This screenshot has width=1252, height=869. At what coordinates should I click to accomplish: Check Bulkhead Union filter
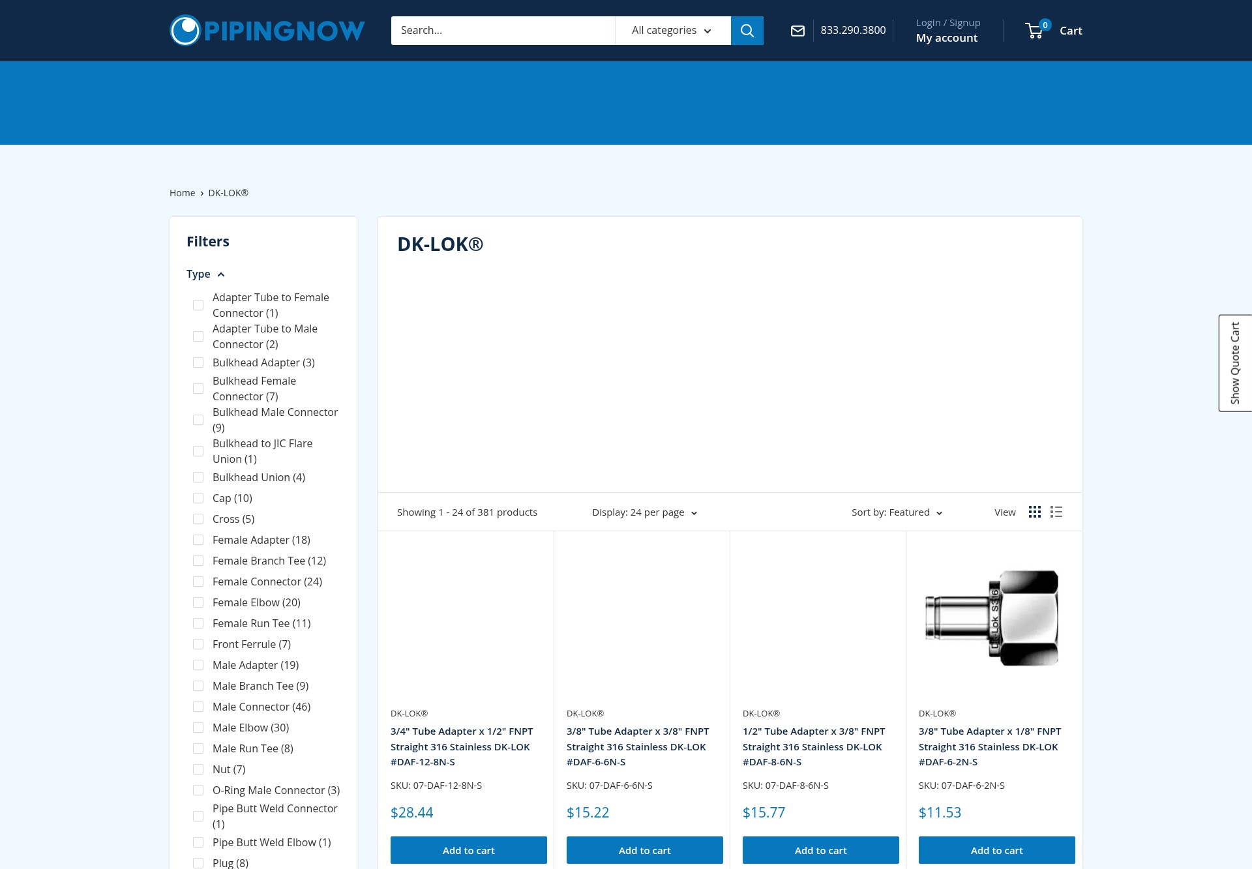pyautogui.click(x=198, y=477)
